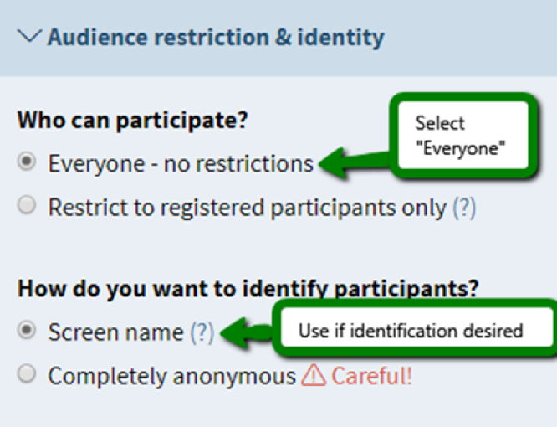Screen dimensions: 557x427
Task: Click the Everyone - no restrictions label text
Action: click(180, 163)
